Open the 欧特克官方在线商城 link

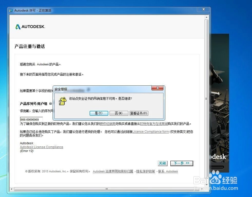tap(154, 124)
